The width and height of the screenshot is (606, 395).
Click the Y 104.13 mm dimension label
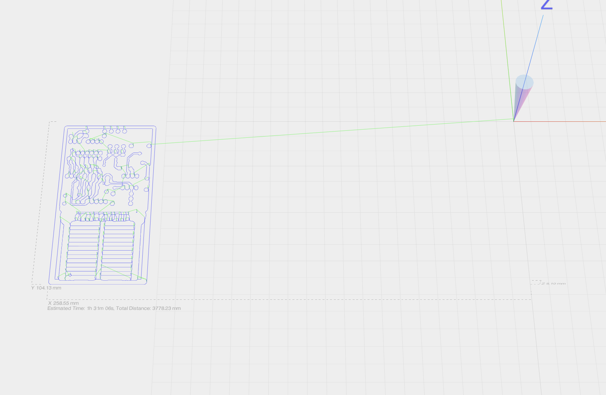[46, 288]
